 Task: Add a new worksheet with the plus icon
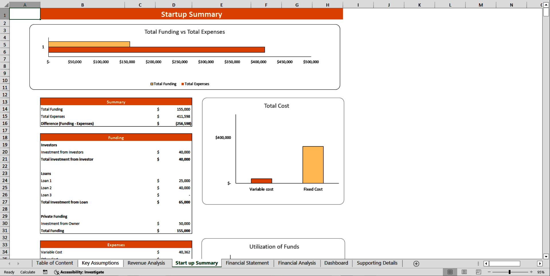tap(416, 263)
